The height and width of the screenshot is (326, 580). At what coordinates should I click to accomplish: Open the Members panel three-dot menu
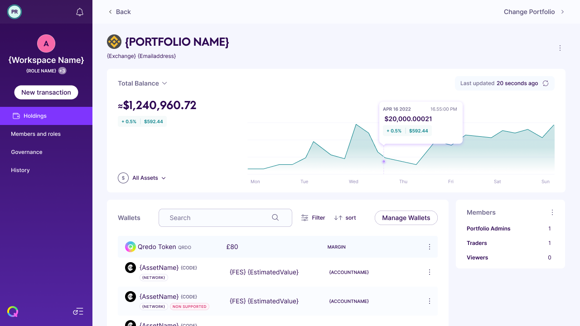(552, 212)
